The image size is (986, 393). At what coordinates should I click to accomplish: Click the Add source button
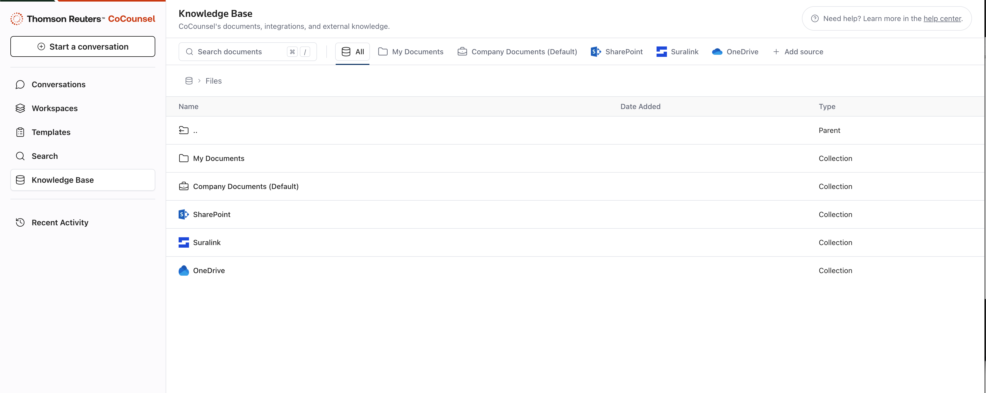[798, 52]
